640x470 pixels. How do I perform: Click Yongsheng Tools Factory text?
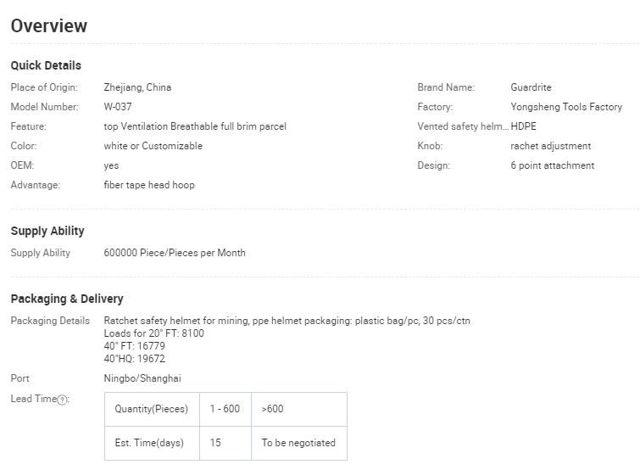pyautogui.click(x=565, y=107)
